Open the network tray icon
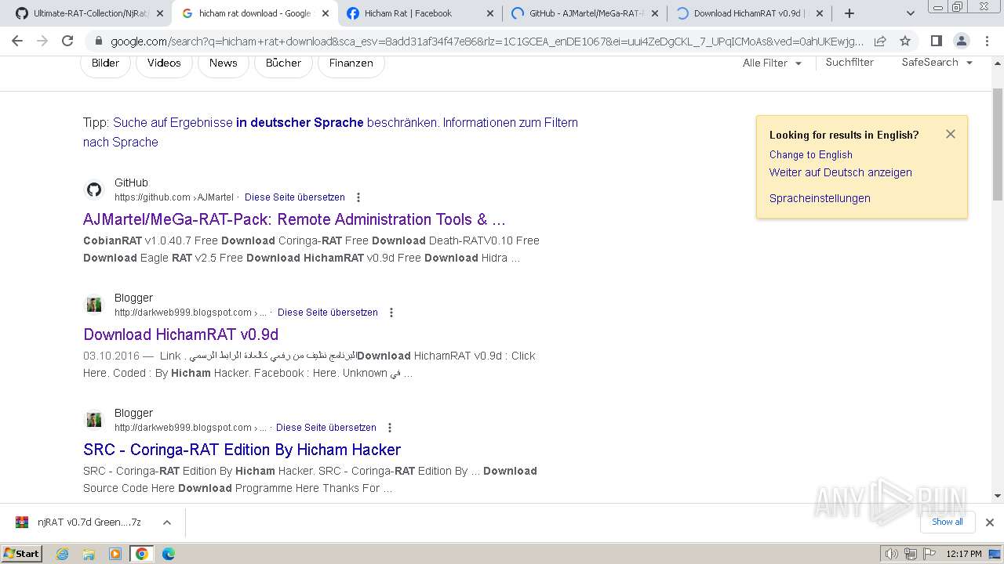This screenshot has width=1004, height=564. pos(910,554)
